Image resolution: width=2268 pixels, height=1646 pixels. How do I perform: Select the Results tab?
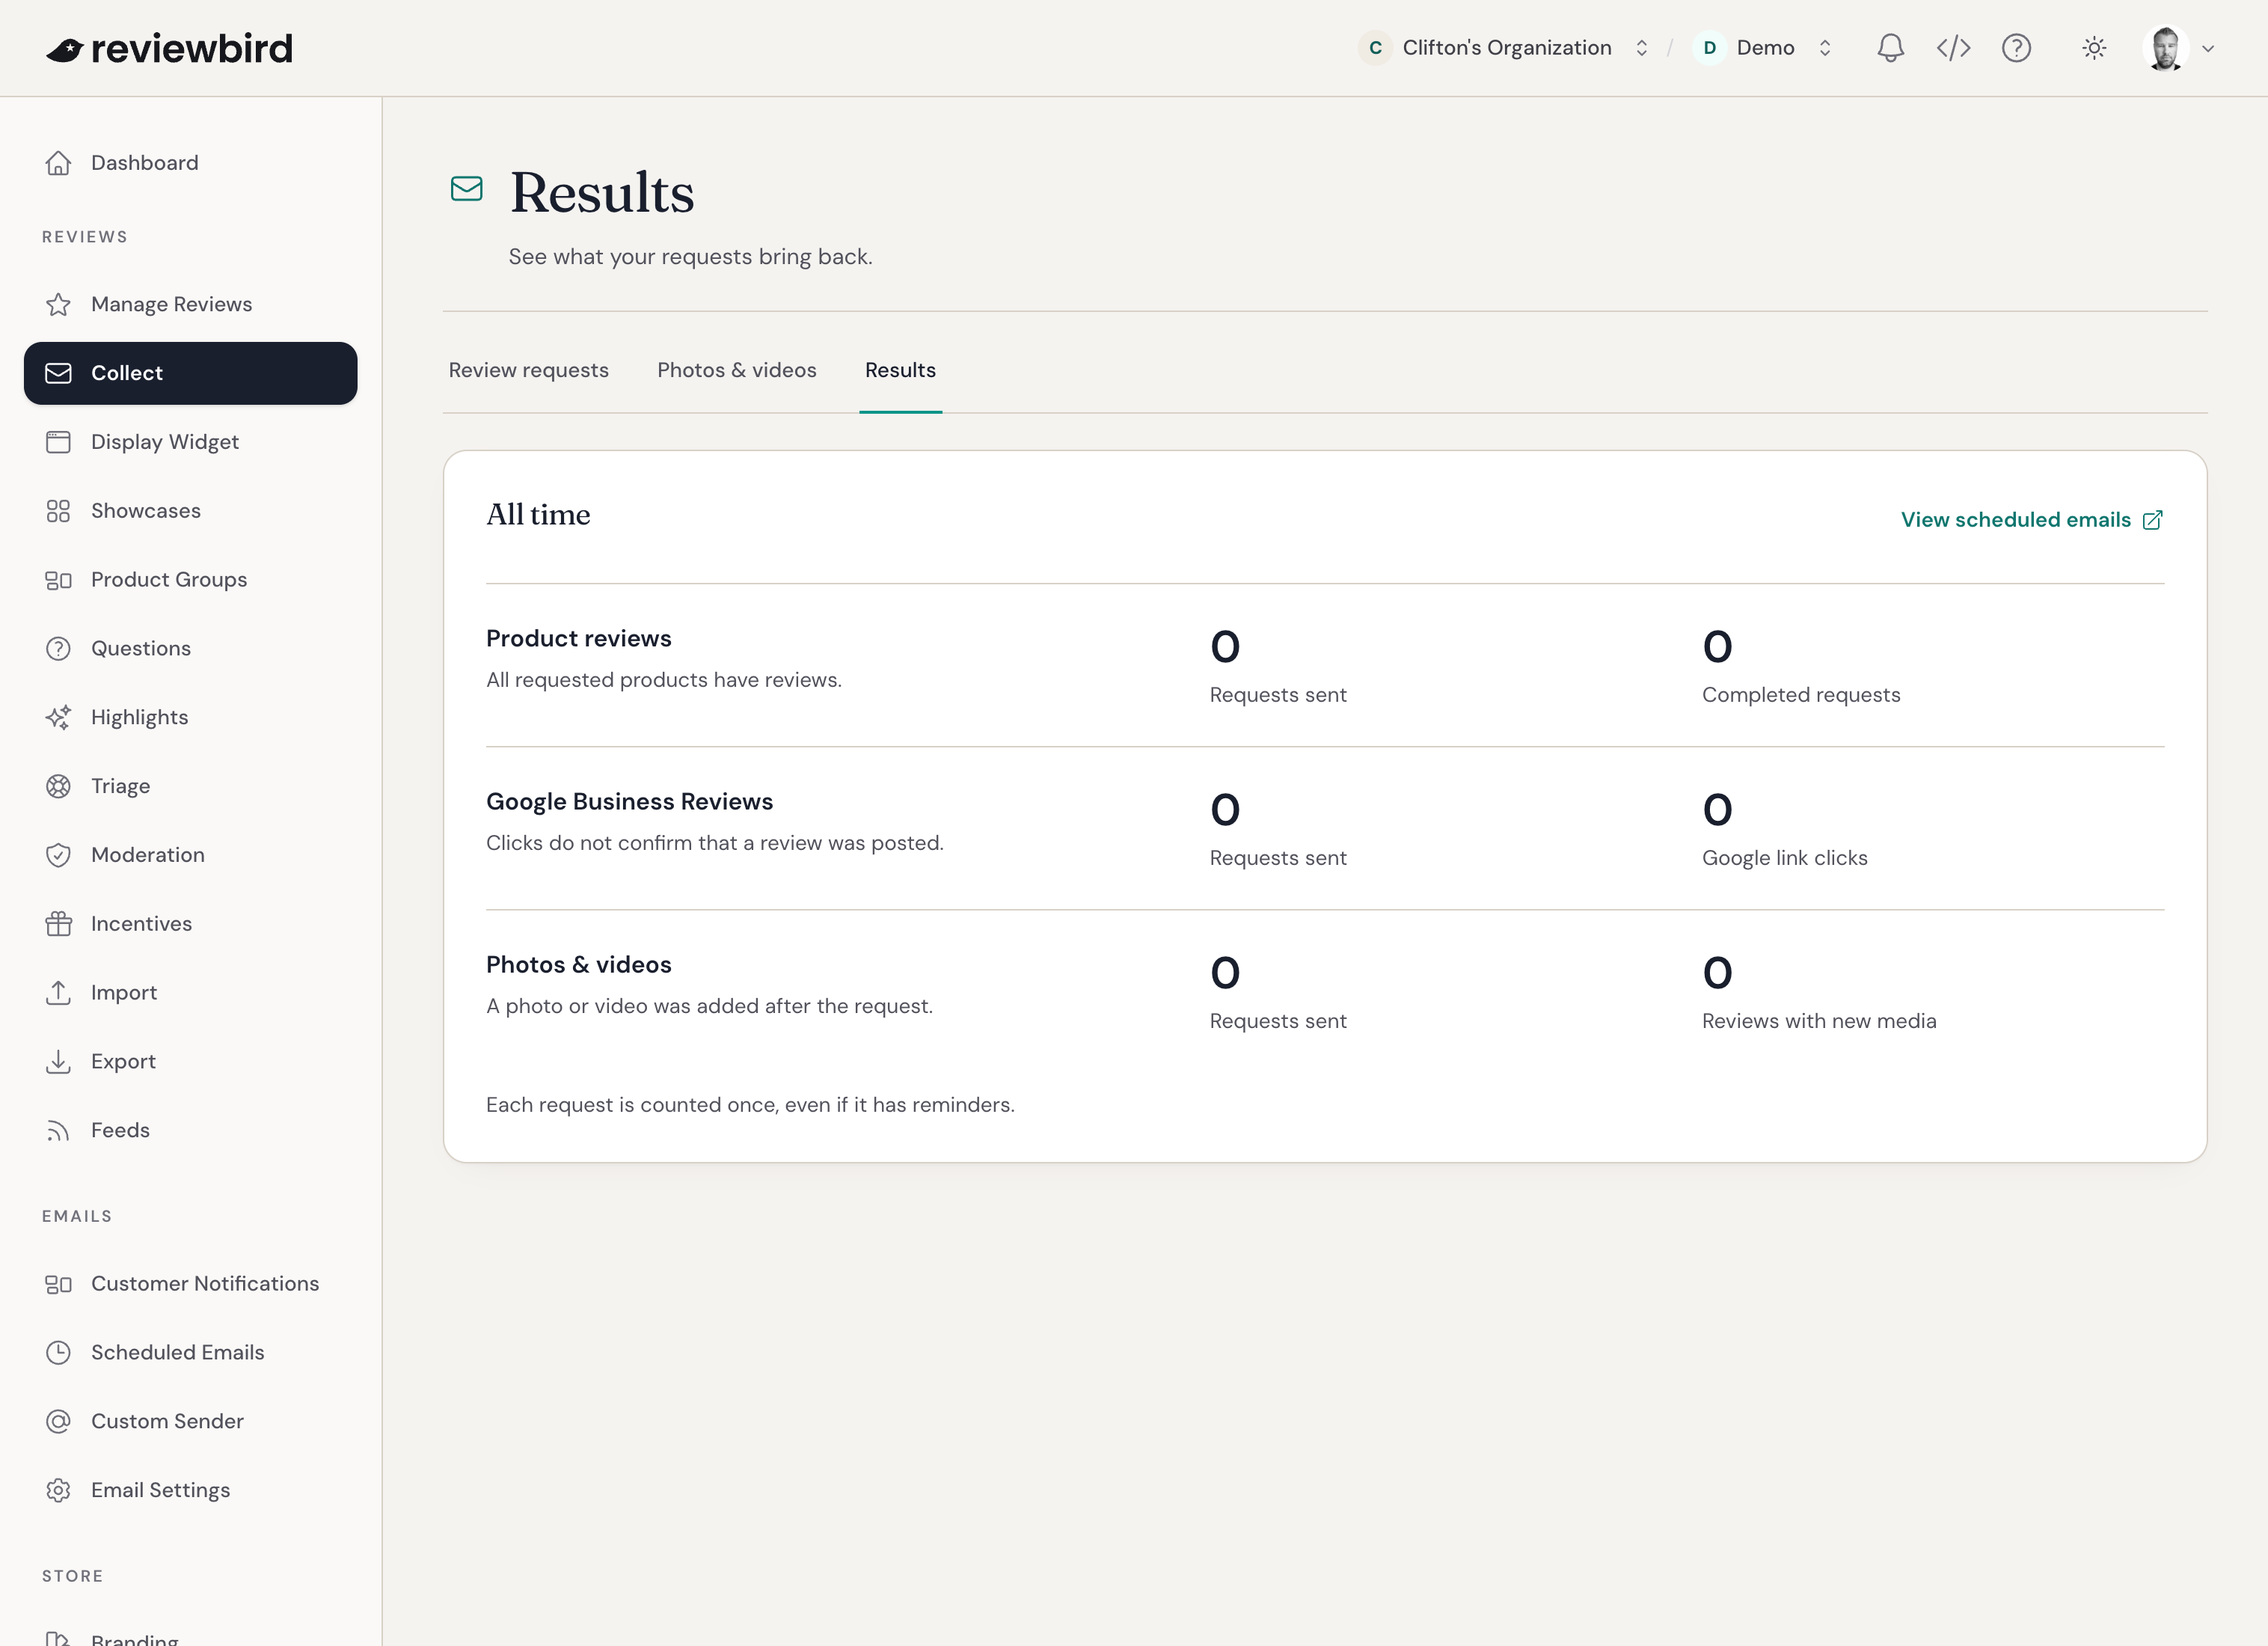click(x=900, y=370)
